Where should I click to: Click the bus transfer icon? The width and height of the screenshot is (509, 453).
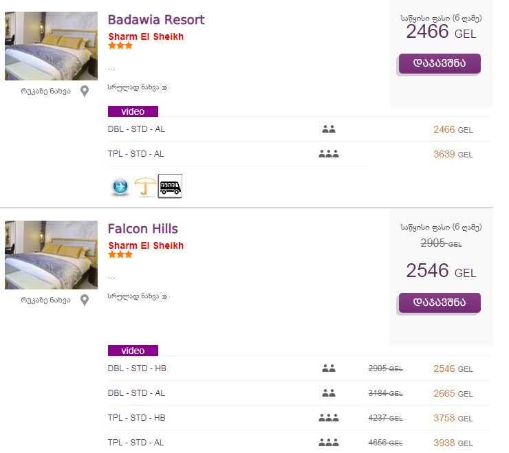click(170, 186)
